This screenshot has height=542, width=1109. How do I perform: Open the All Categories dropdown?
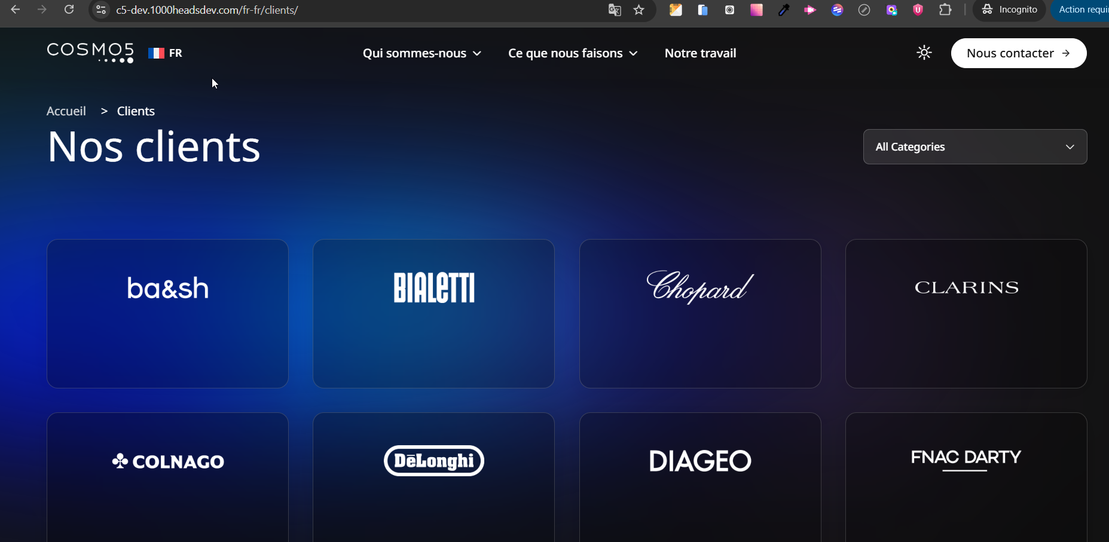(x=975, y=147)
